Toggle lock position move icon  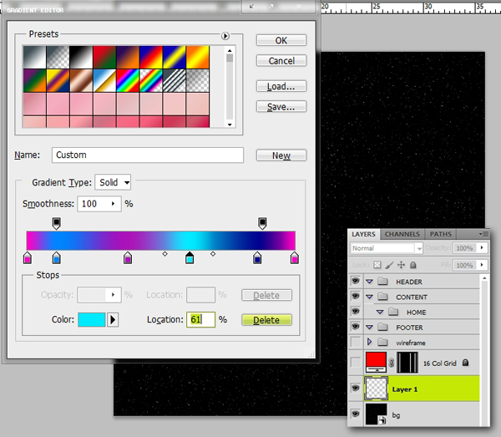point(401,265)
